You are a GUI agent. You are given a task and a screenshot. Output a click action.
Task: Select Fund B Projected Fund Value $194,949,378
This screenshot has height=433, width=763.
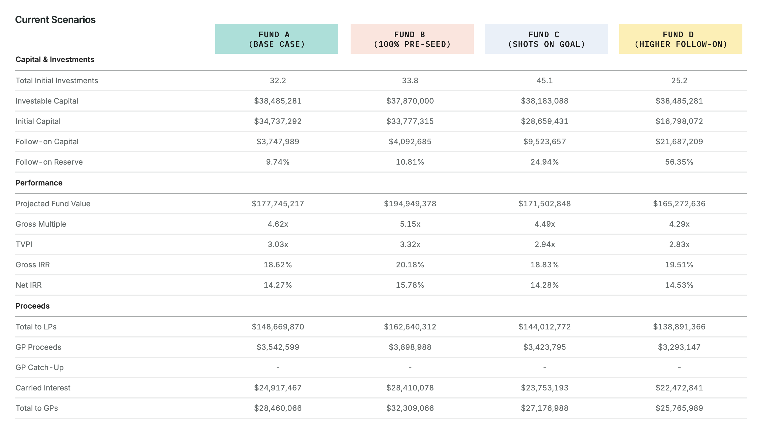(x=410, y=204)
